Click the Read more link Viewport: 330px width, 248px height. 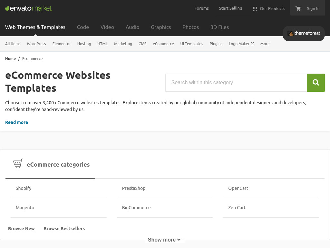tap(17, 122)
